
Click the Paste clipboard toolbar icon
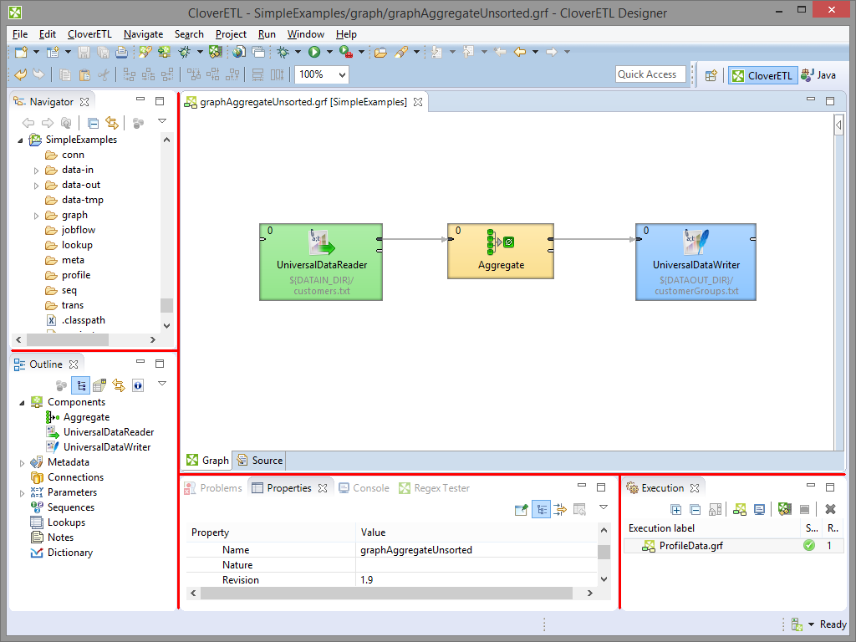tap(84, 74)
